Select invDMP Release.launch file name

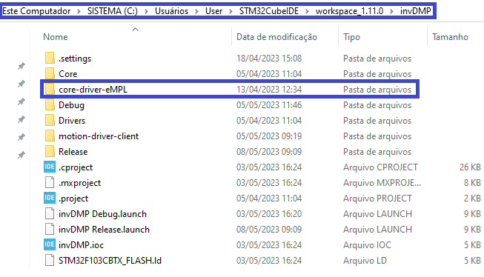coord(104,229)
